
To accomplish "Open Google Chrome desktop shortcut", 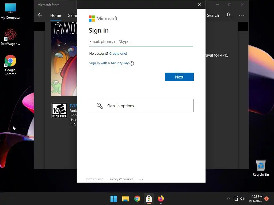I will [x=10, y=65].
